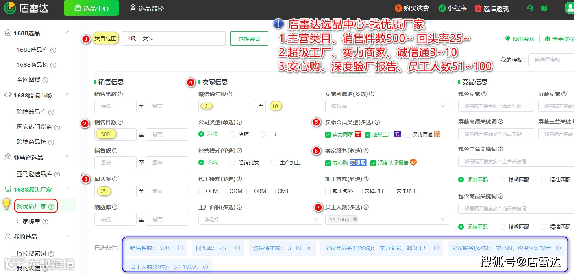Image resolution: width=574 pixels, height=274 pixels.
Task: Open 新手教程 link
Action: click(559, 39)
